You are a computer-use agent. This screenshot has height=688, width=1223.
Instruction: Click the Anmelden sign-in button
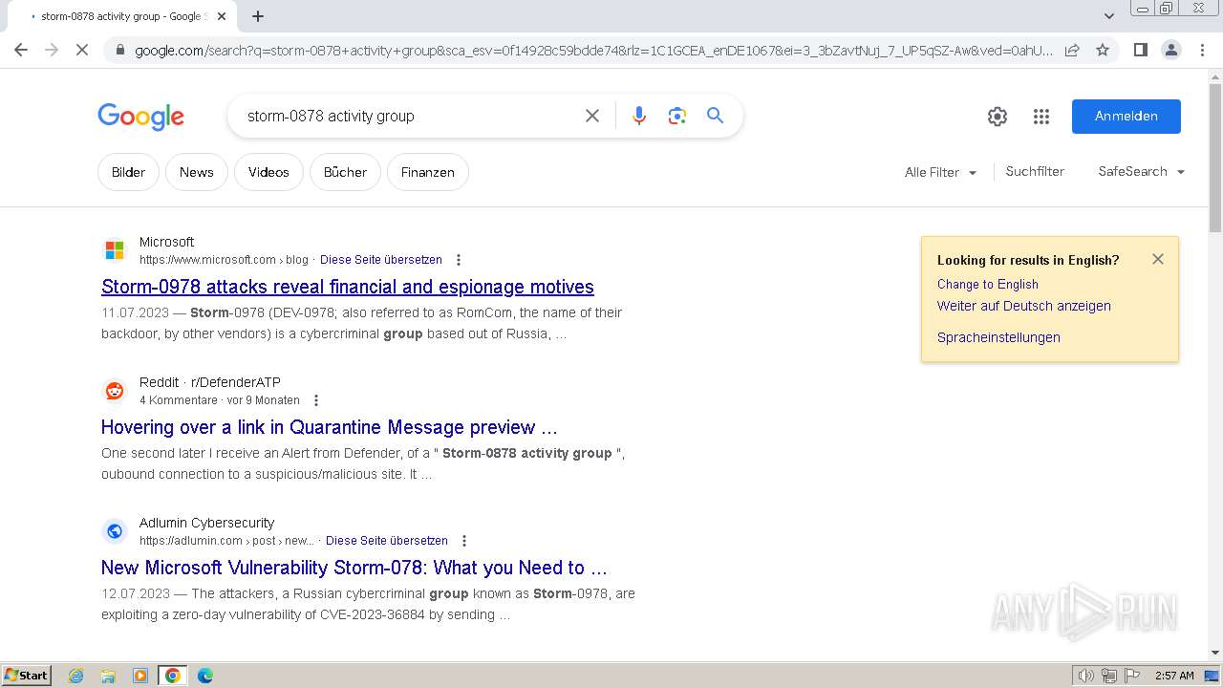[1126, 117]
